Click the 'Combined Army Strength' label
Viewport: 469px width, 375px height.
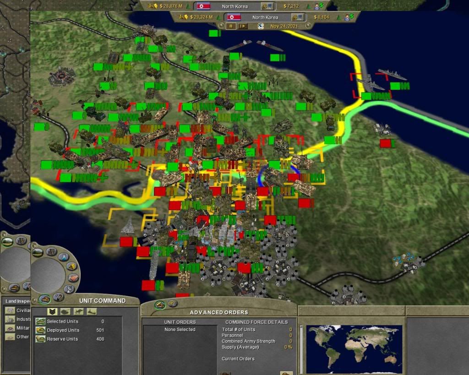(x=248, y=341)
